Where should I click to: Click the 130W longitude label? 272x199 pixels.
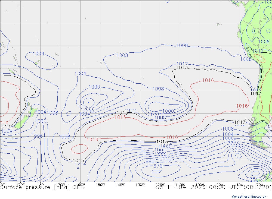pos(140,185)
